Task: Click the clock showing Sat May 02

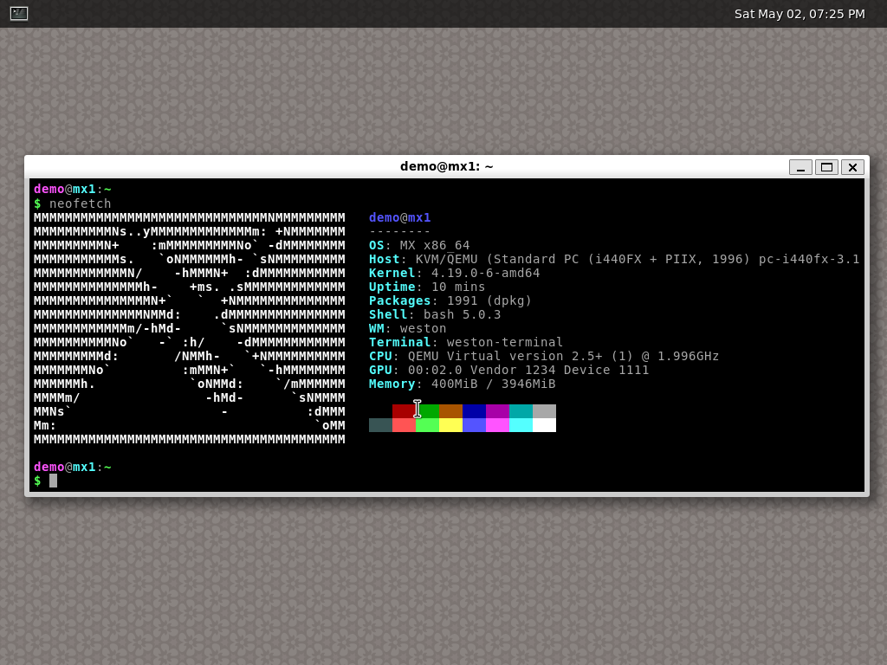Action: click(x=800, y=14)
